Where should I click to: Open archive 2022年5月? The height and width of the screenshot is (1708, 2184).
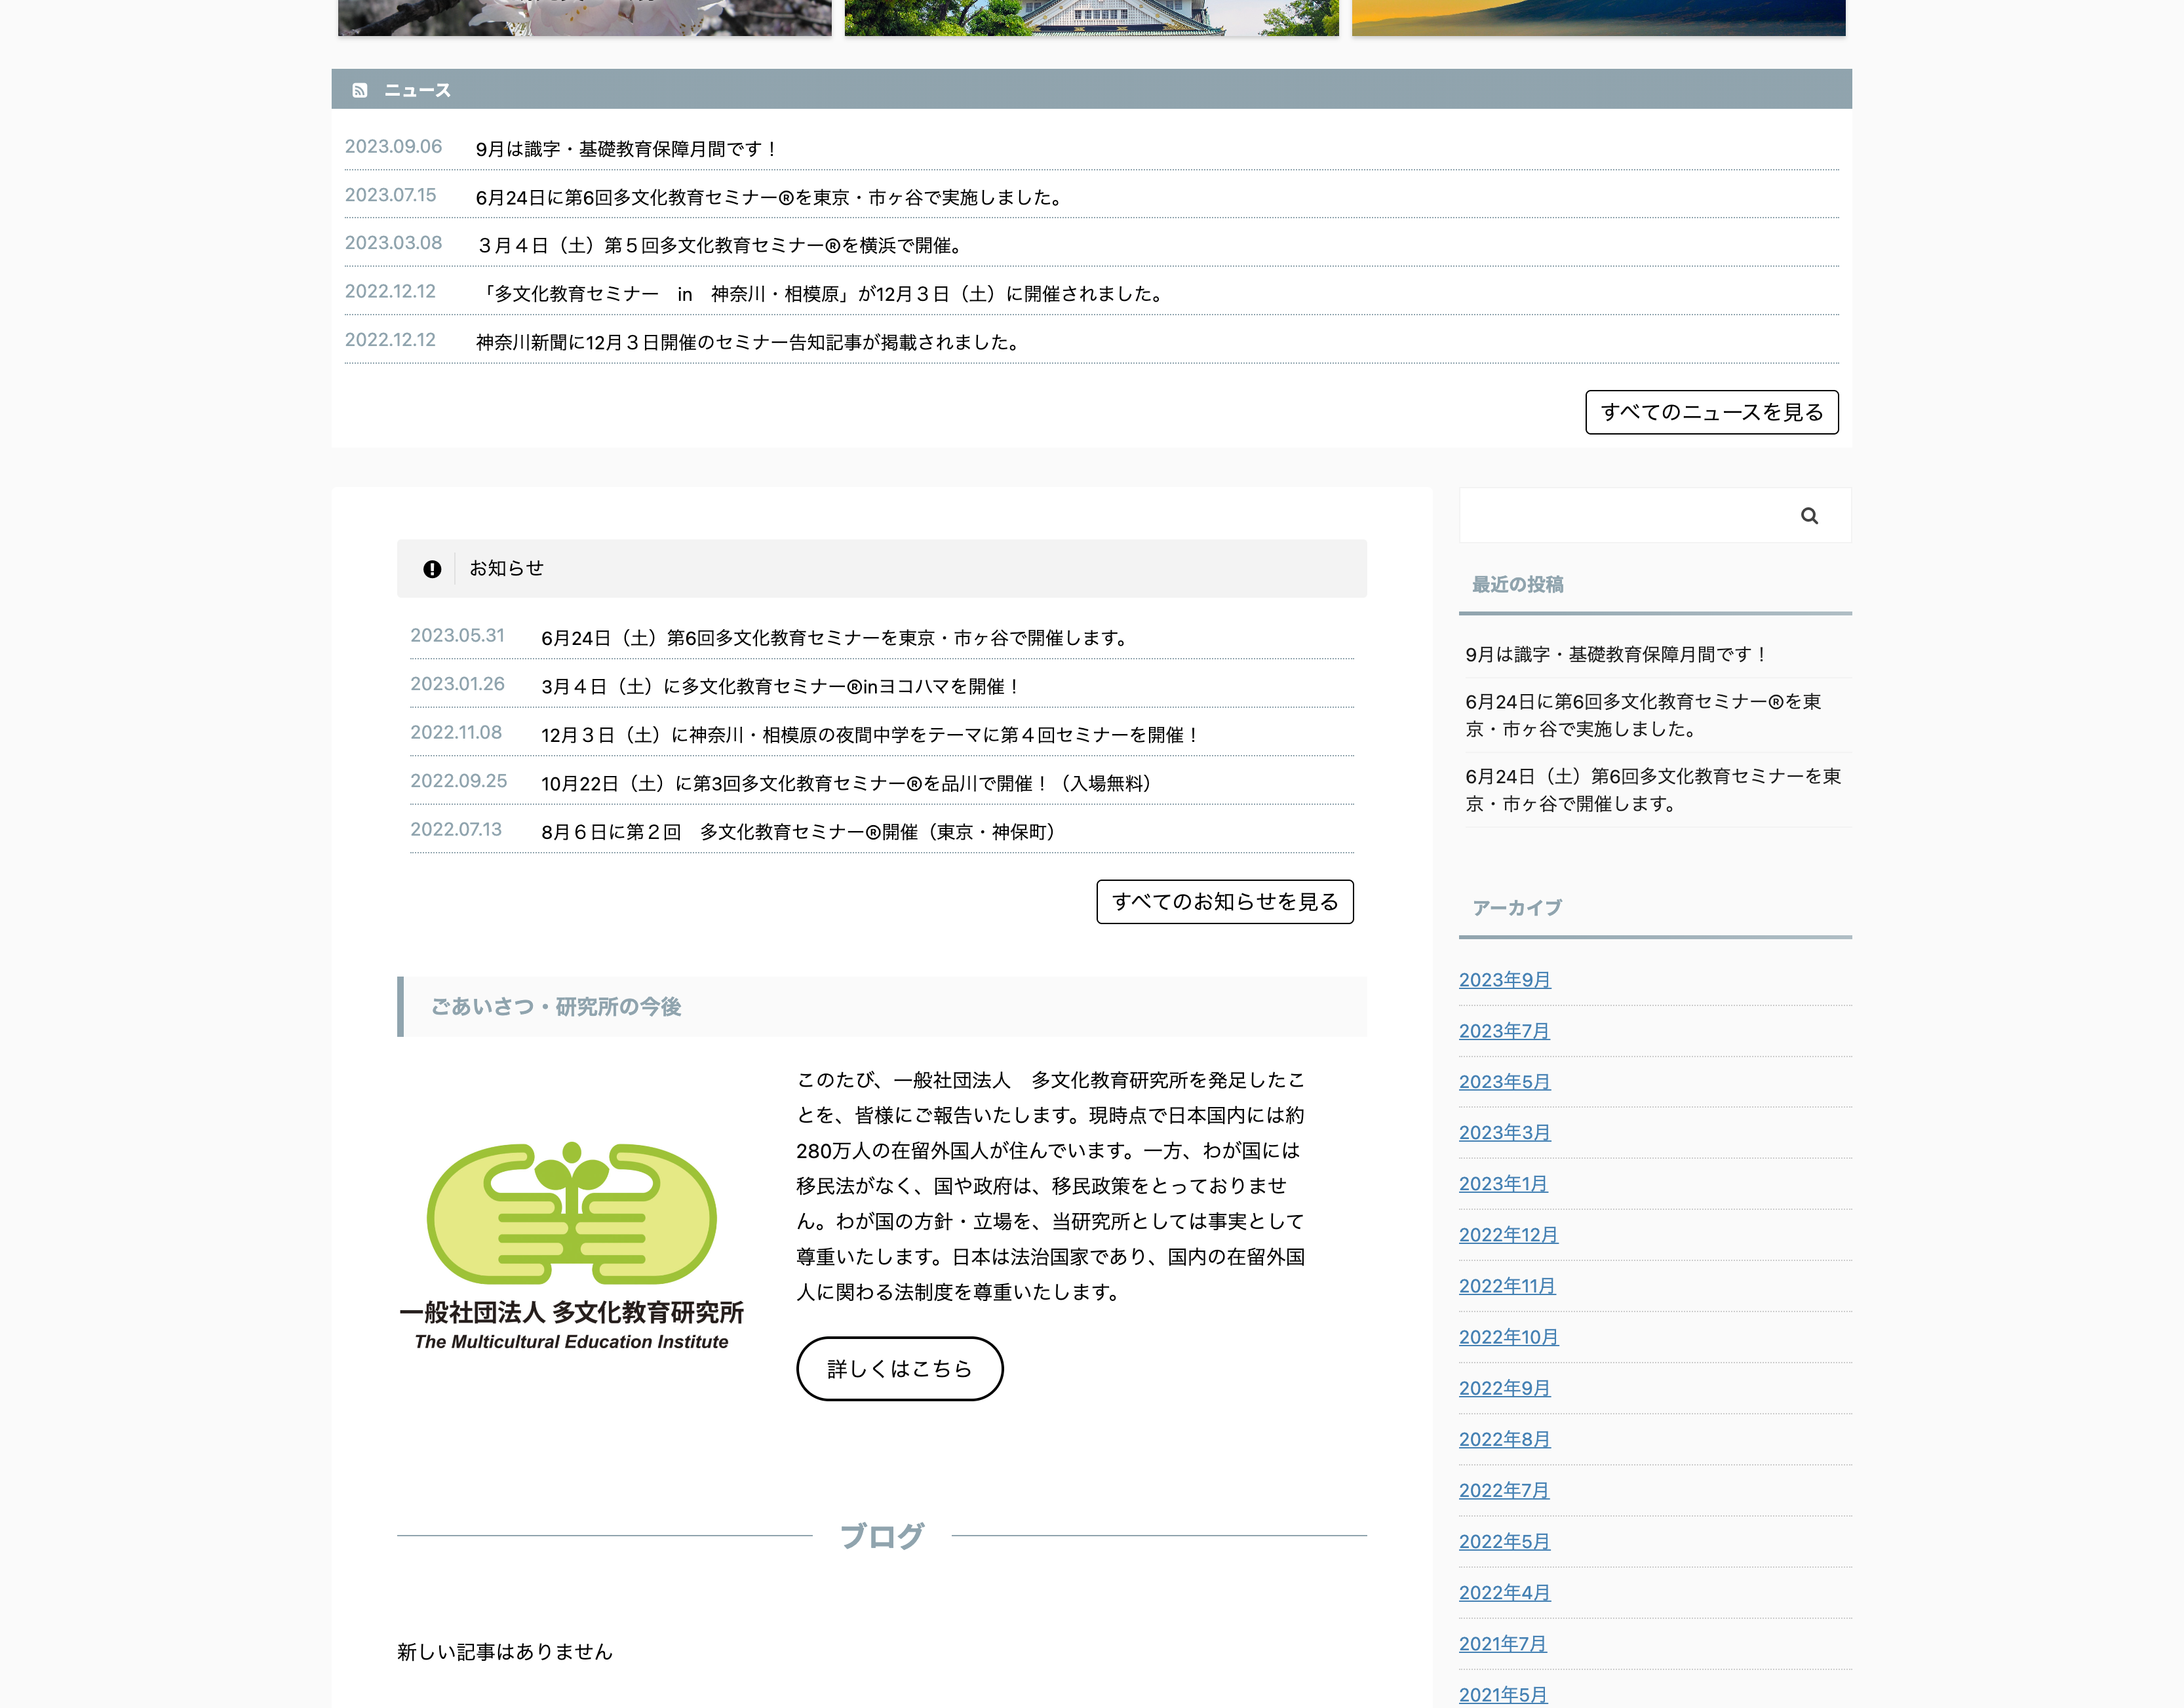coord(1504,1542)
